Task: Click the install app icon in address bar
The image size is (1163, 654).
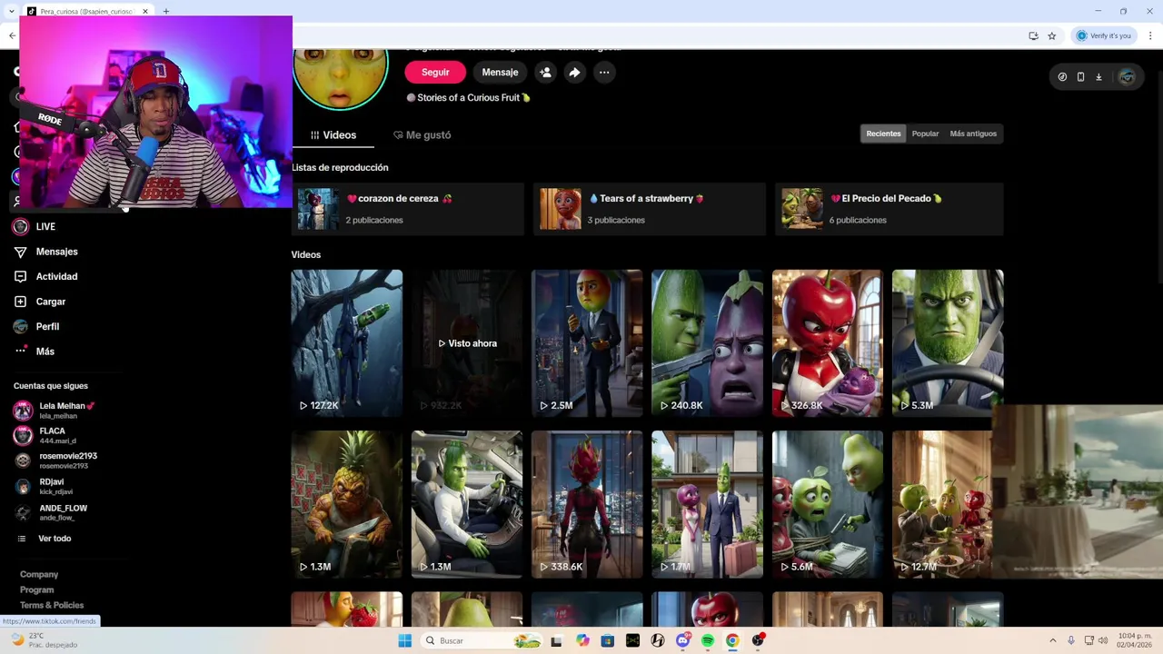Action: coord(1033,35)
